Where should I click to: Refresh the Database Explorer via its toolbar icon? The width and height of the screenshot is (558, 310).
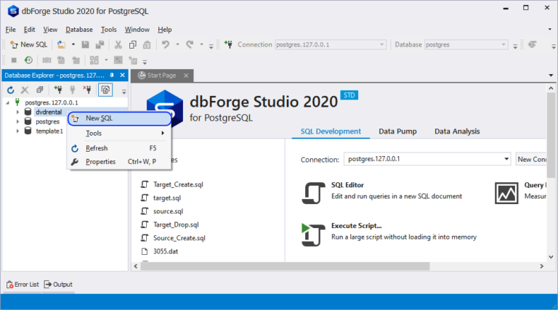(x=10, y=90)
